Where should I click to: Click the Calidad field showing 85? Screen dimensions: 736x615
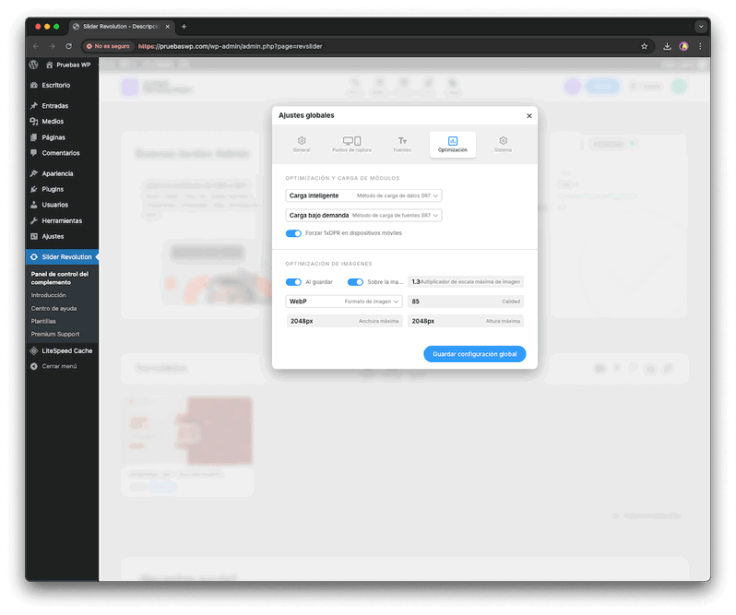[x=466, y=302]
